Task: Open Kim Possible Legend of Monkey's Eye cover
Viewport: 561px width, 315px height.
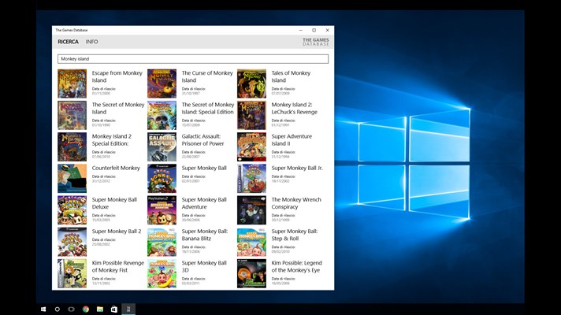Action: pos(251,273)
